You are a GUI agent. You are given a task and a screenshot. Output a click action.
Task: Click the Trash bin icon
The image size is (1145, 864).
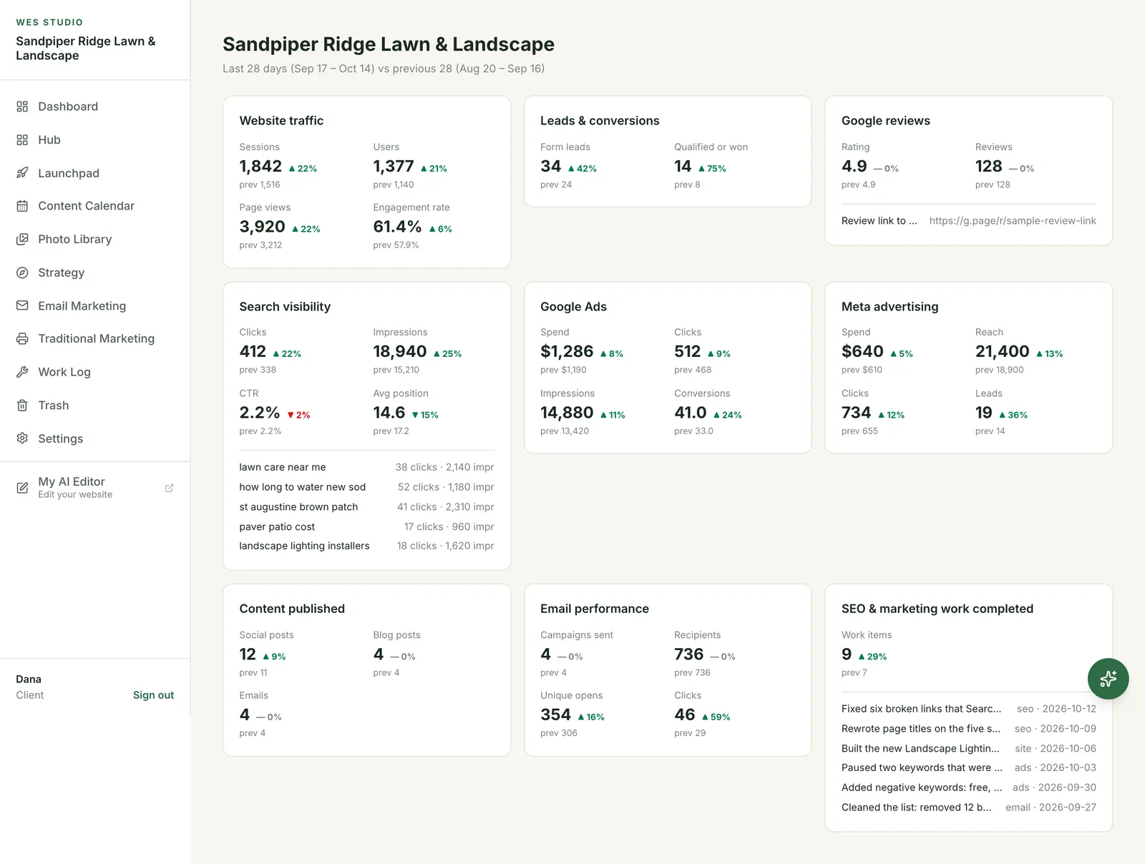click(22, 406)
